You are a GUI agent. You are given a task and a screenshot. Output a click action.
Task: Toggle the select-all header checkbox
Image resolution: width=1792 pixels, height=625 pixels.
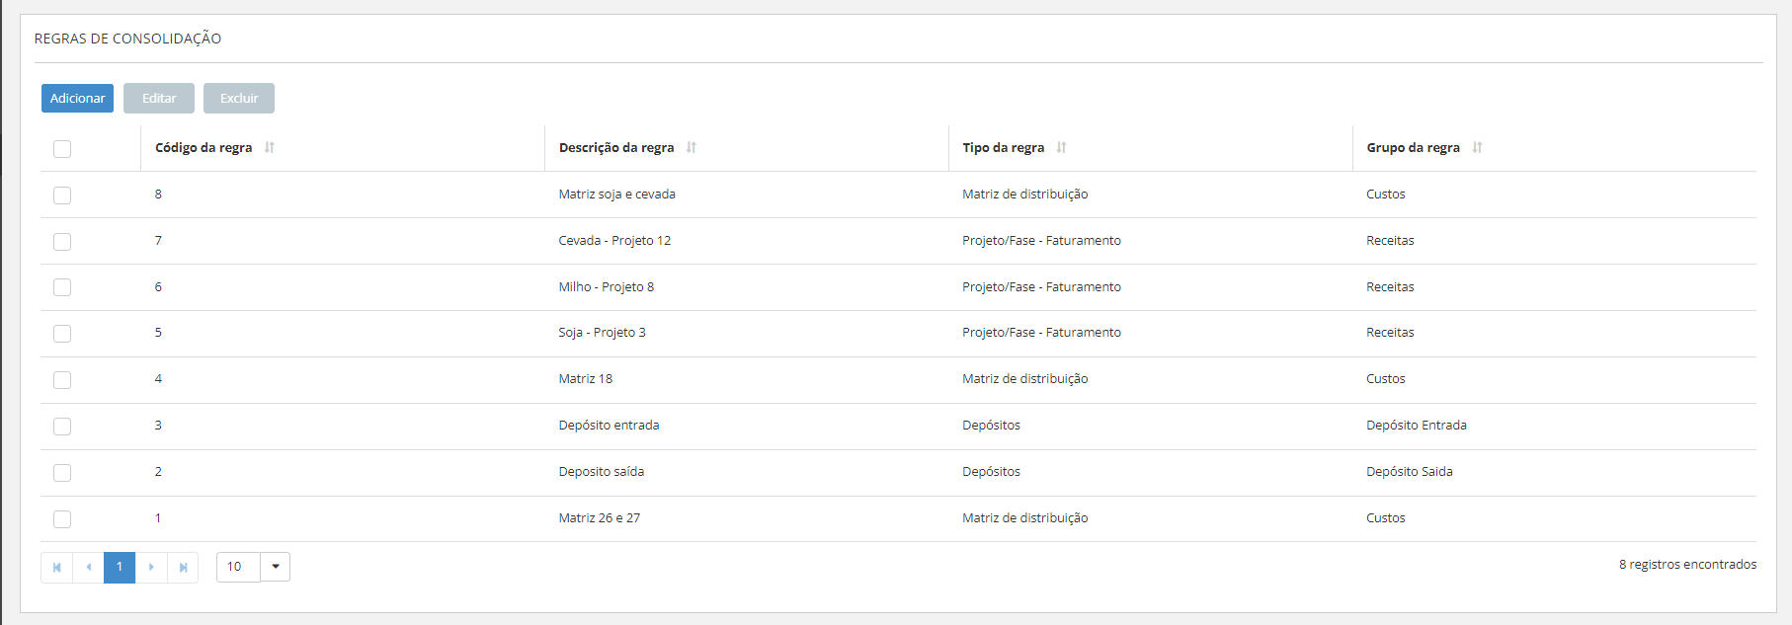(x=62, y=149)
